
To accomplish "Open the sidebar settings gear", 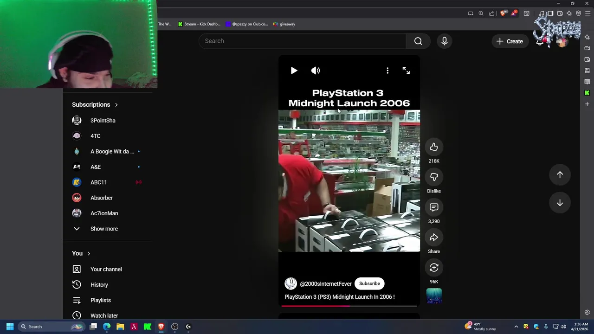I will coord(587,312).
